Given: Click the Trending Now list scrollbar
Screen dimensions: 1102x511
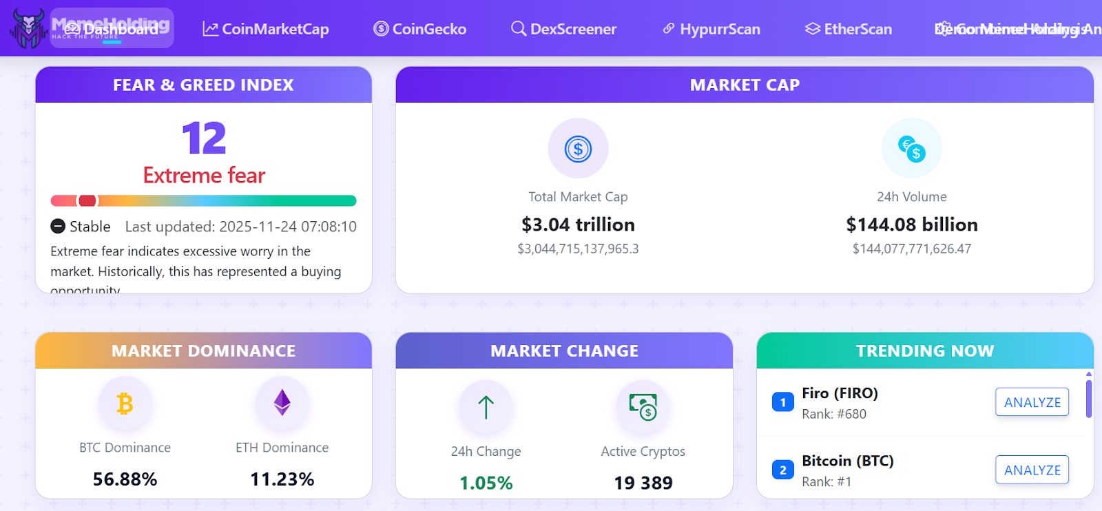Looking at the screenshot, I should (1088, 398).
